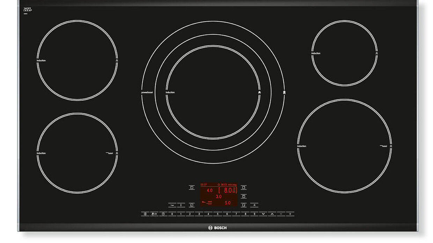This screenshot has width=433, height=243.
Task: Tap the timer clock key
Action: pos(163,214)
